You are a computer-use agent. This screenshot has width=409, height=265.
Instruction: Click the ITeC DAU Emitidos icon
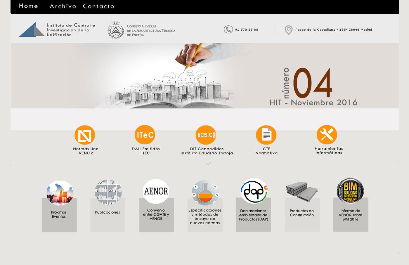coord(145,135)
